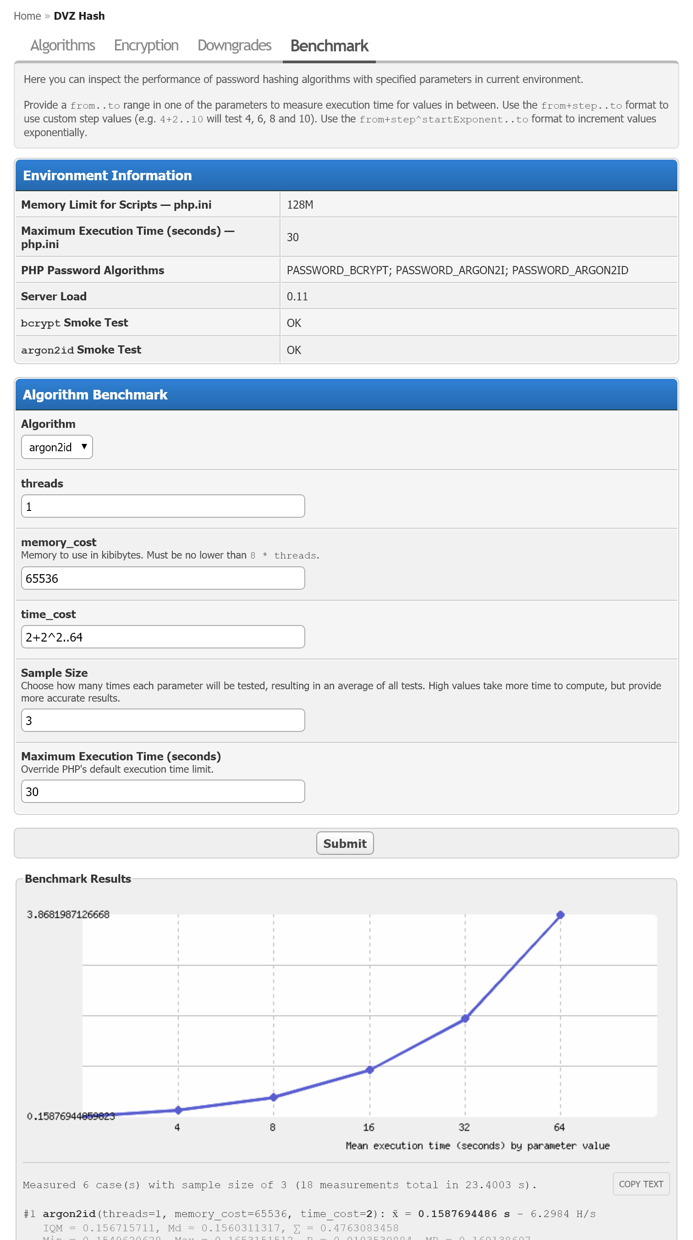Click the memory_cost input containing 65536

click(163, 578)
